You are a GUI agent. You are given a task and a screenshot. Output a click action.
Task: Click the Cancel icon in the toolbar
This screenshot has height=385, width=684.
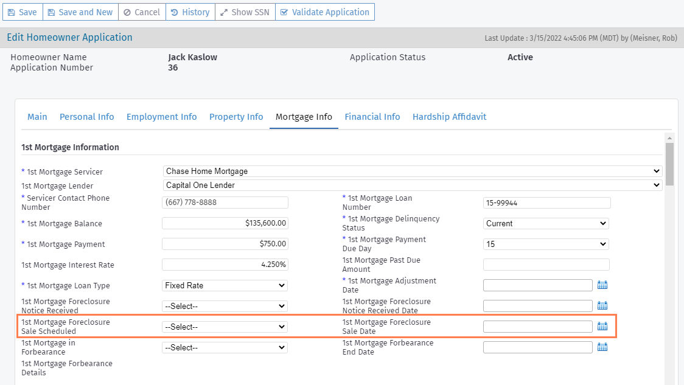click(129, 12)
